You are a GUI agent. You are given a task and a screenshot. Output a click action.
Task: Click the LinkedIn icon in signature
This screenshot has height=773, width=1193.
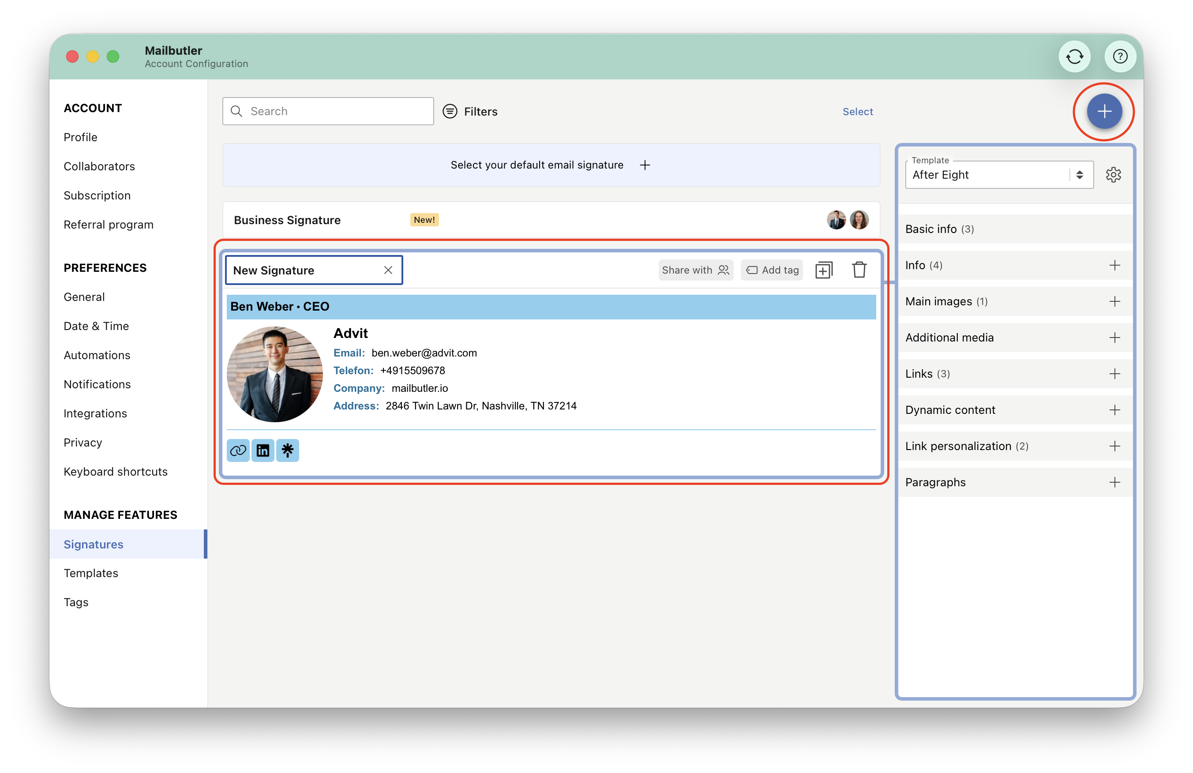tap(263, 450)
